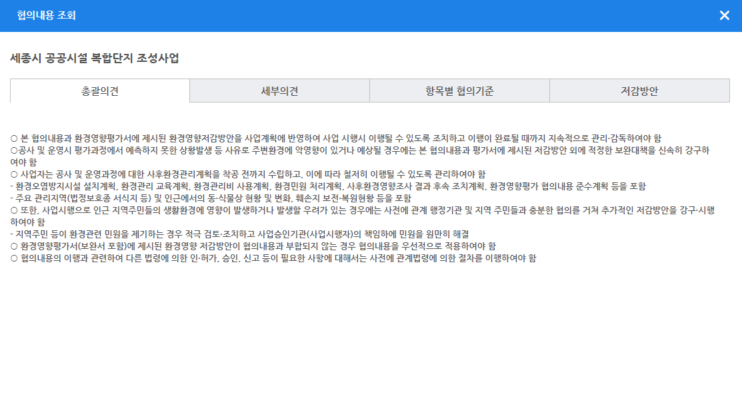Show the 저감방안 tab
742x394 pixels.
(639, 91)
